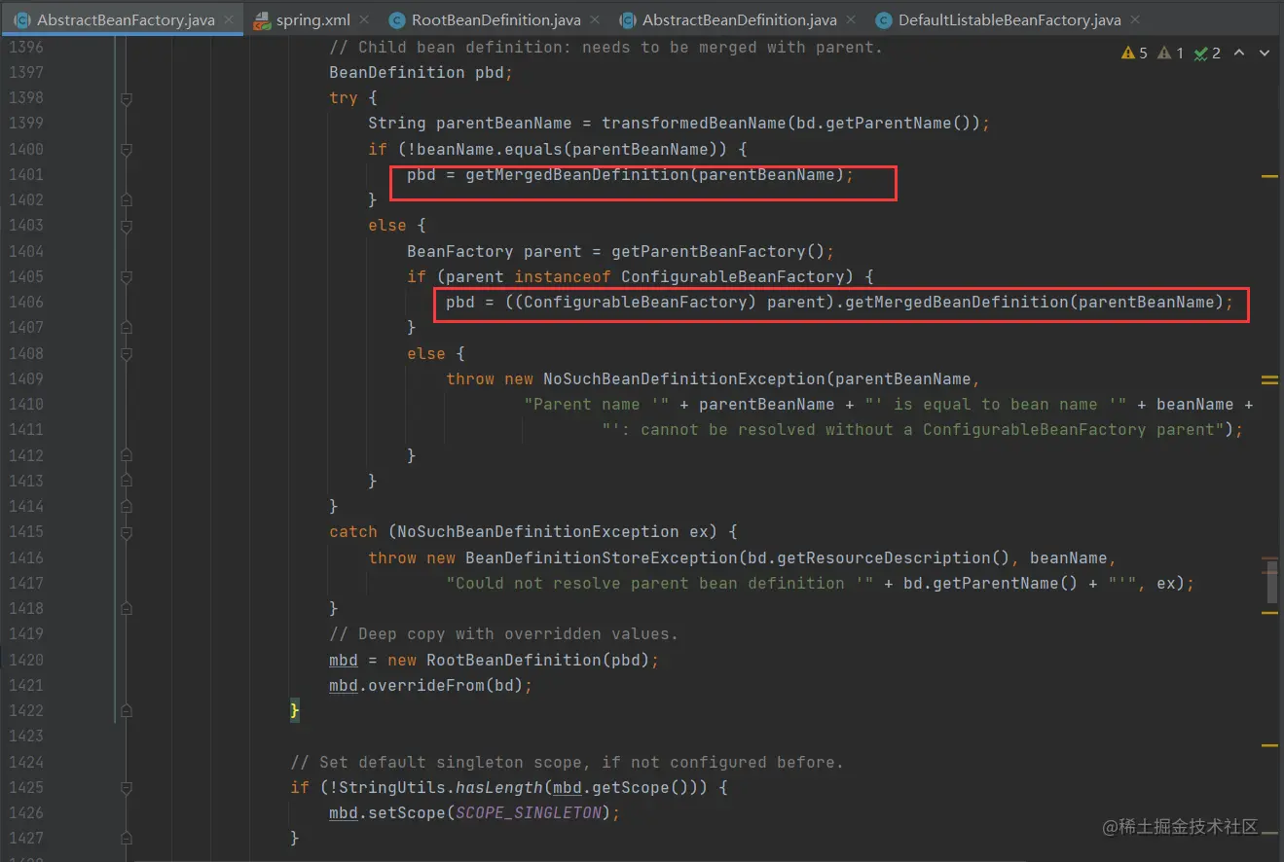Close the AbstractBeanFactory.java tab
This screenshot has width=1284, height=862.
click(x=229, y=20)
